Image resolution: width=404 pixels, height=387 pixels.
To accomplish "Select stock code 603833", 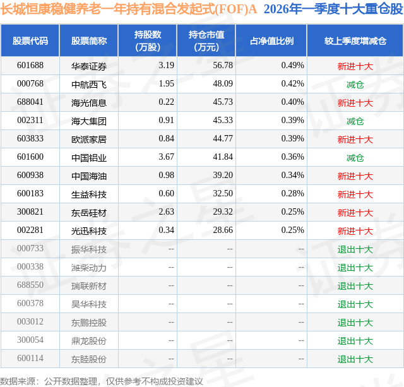I will tap(30, 139).
